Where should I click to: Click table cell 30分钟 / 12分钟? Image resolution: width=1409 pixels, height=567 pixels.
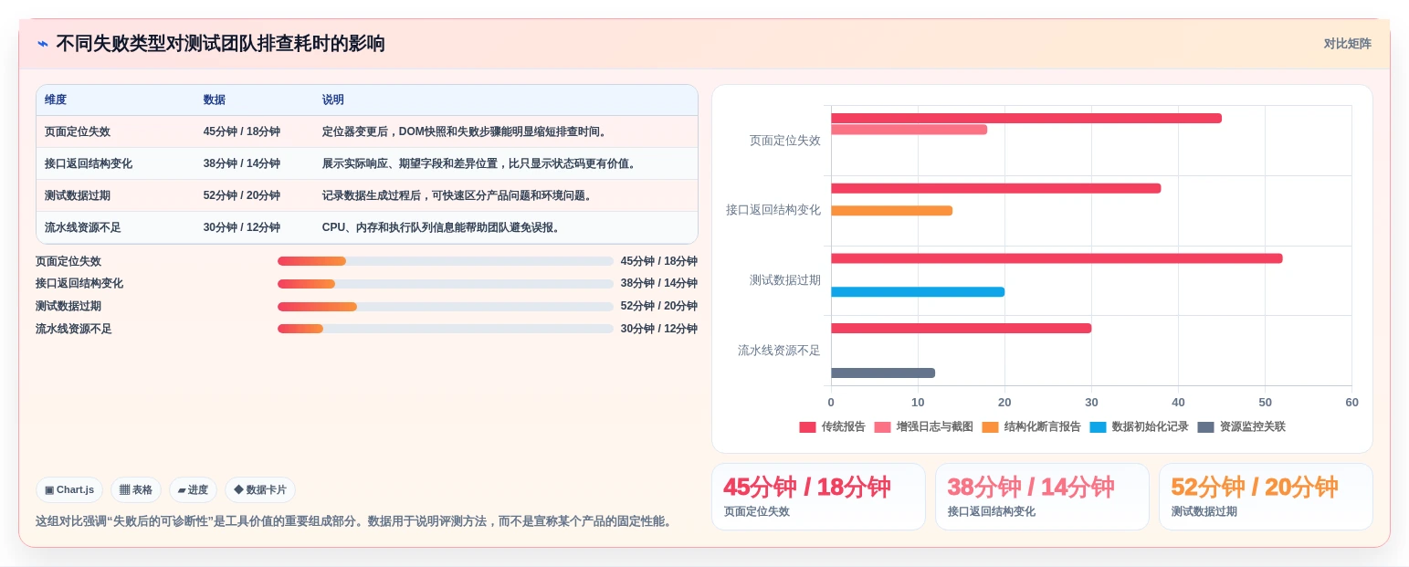(x=242, y=227)
